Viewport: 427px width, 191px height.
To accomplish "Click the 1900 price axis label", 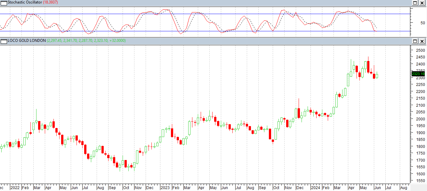I will (x=420, y=133).
